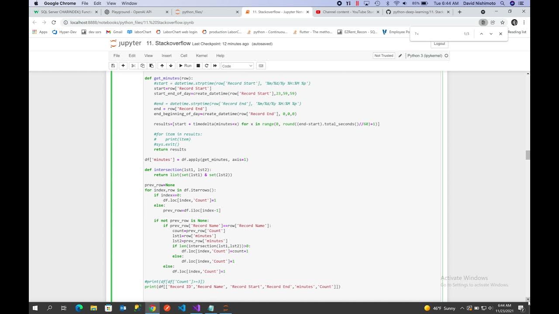Open the cell type Code dropdown
559x314 pixels.
point(237,66)
